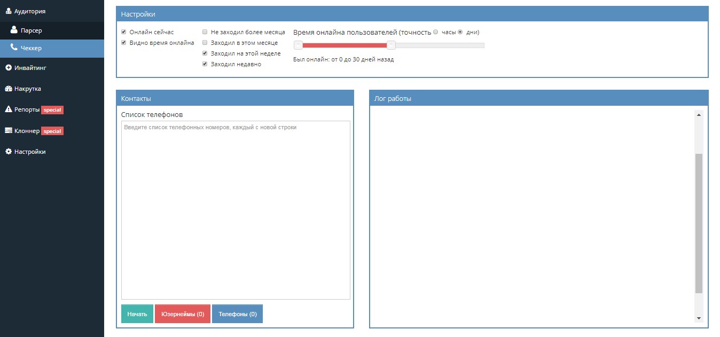Click the Клоннер card icon

(x=8, y=130)
